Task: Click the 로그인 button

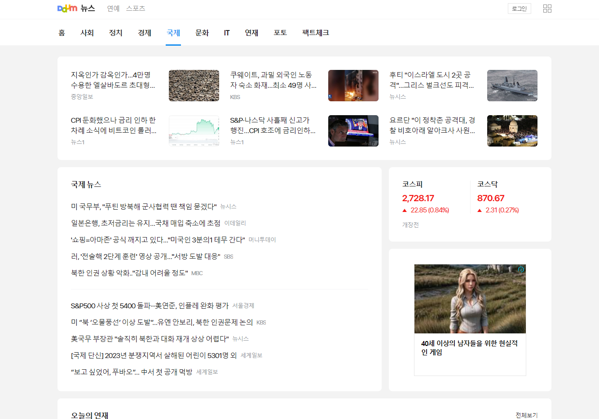Action: click(x=520, y=9)
